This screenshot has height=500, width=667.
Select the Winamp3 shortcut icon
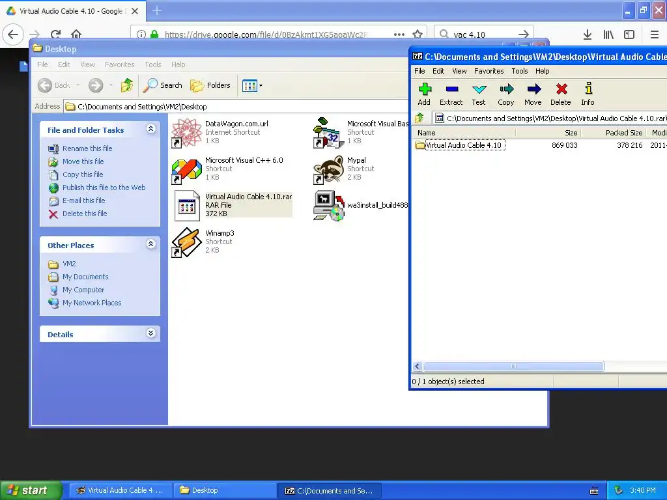[x=186, y=242]
